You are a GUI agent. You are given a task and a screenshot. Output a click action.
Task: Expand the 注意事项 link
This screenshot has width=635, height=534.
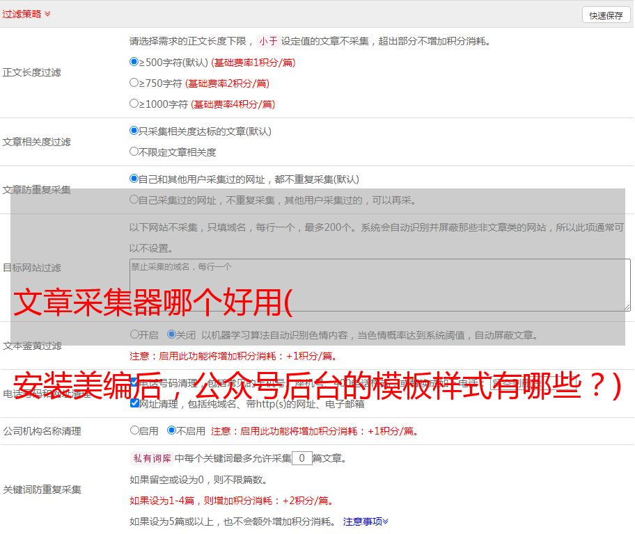(x=366, y=521)
